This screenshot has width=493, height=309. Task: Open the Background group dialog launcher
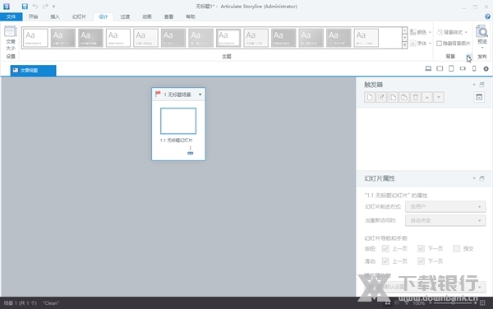[x=469, y=57]
